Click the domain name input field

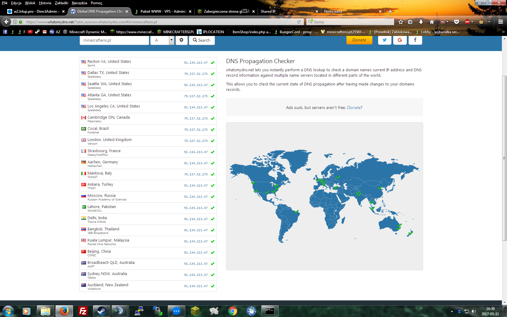click(114, 40)
